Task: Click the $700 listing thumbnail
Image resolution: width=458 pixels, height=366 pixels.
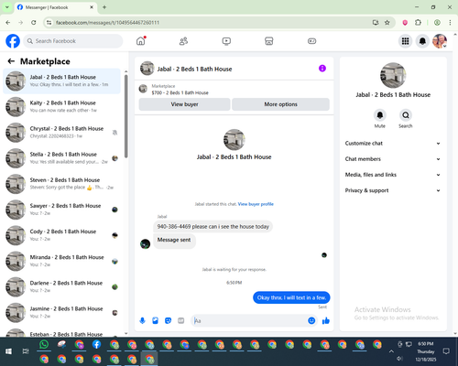Action: pyautogui.click(x=143, y=89)
